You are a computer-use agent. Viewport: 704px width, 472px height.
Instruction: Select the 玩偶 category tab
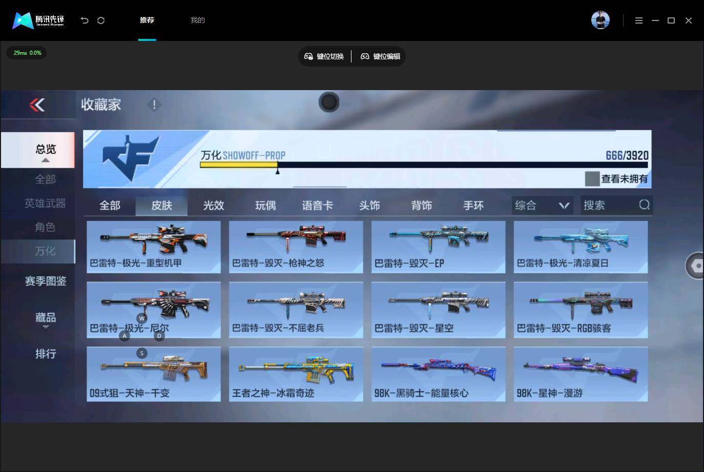[265, 205]
